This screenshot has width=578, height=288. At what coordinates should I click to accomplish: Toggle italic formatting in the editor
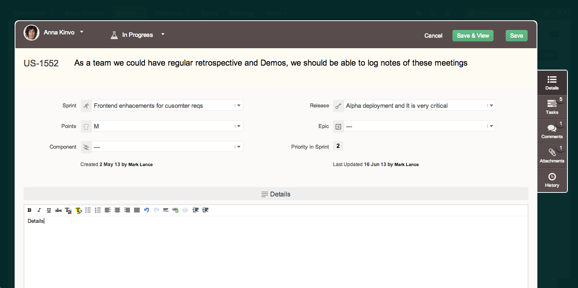39,210
